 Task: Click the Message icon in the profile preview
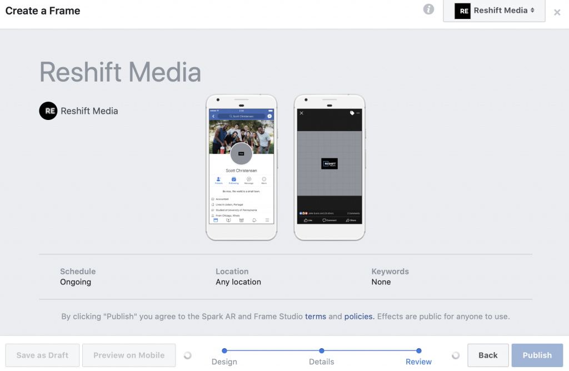(248, 179)
